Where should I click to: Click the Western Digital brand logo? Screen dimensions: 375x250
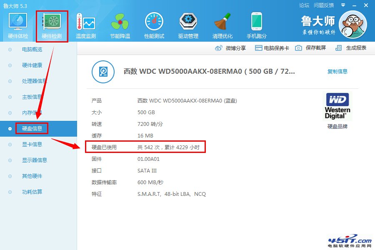click(x=337, y=106)
